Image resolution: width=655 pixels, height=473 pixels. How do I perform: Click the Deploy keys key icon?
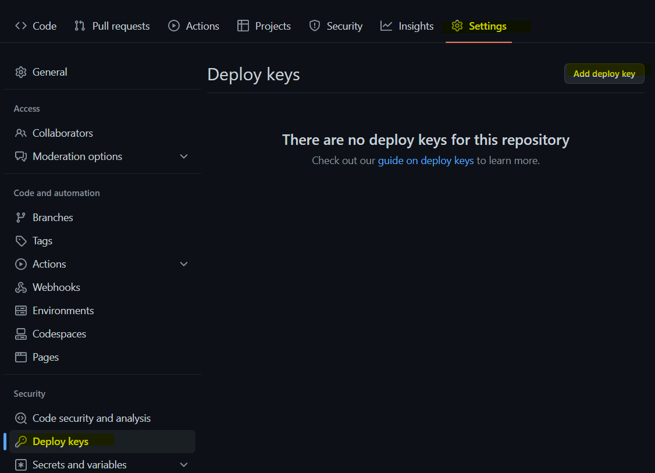(x=21, y=442)
